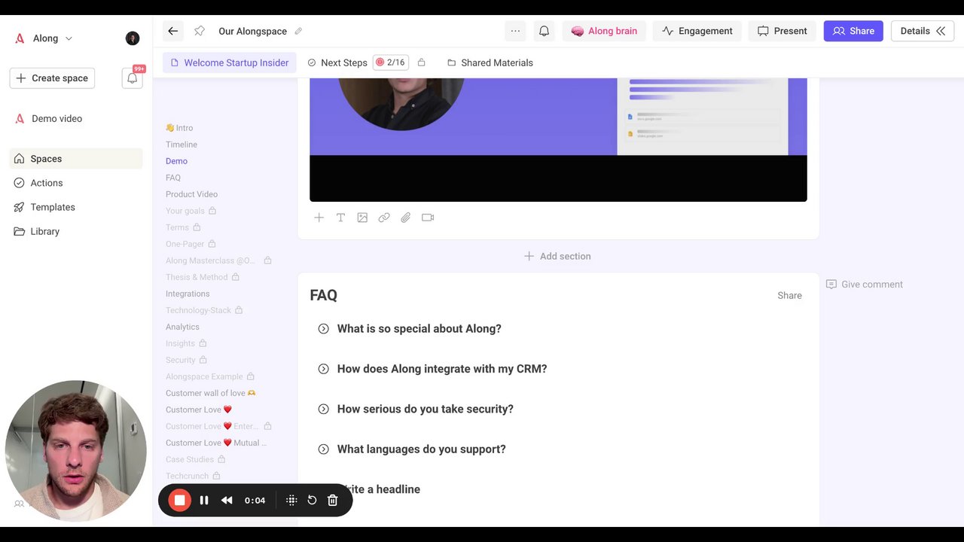
Task: Select Customer wall of love in the outline
Action: 211,393
